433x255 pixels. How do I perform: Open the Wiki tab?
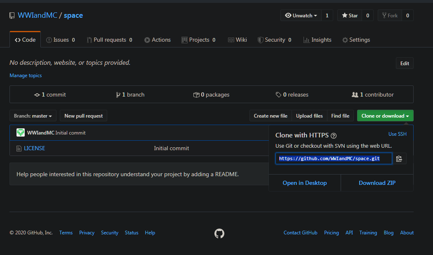click(x=238, y=40)
